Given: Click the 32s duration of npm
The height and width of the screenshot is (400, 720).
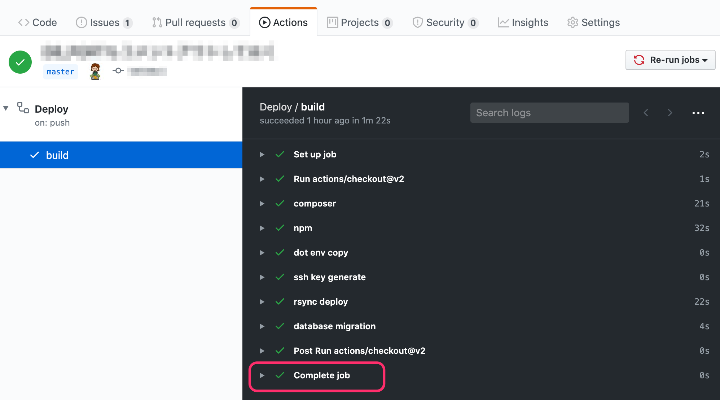Looking at the screenshot, I should point(702,228).
